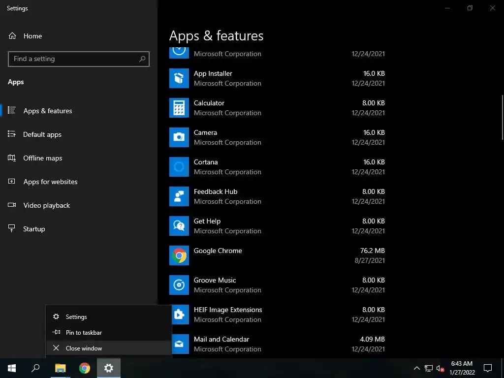Click the Offline maps sidebar icon
The width and height of the screenshot is (504, 378).
(12, 158)
